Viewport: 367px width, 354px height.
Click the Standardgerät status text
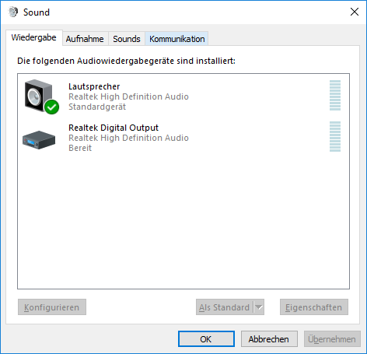point(97,107)
